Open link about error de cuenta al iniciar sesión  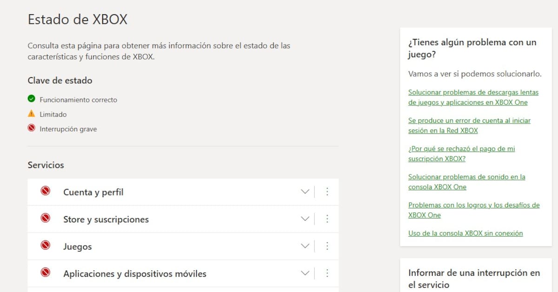click(x=469, y=126)
